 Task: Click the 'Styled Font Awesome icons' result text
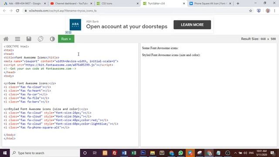coord(171,55)
